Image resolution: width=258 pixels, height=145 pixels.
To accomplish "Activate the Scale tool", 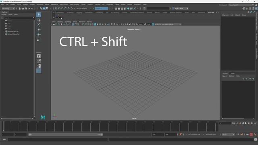I will click(38, 40).
